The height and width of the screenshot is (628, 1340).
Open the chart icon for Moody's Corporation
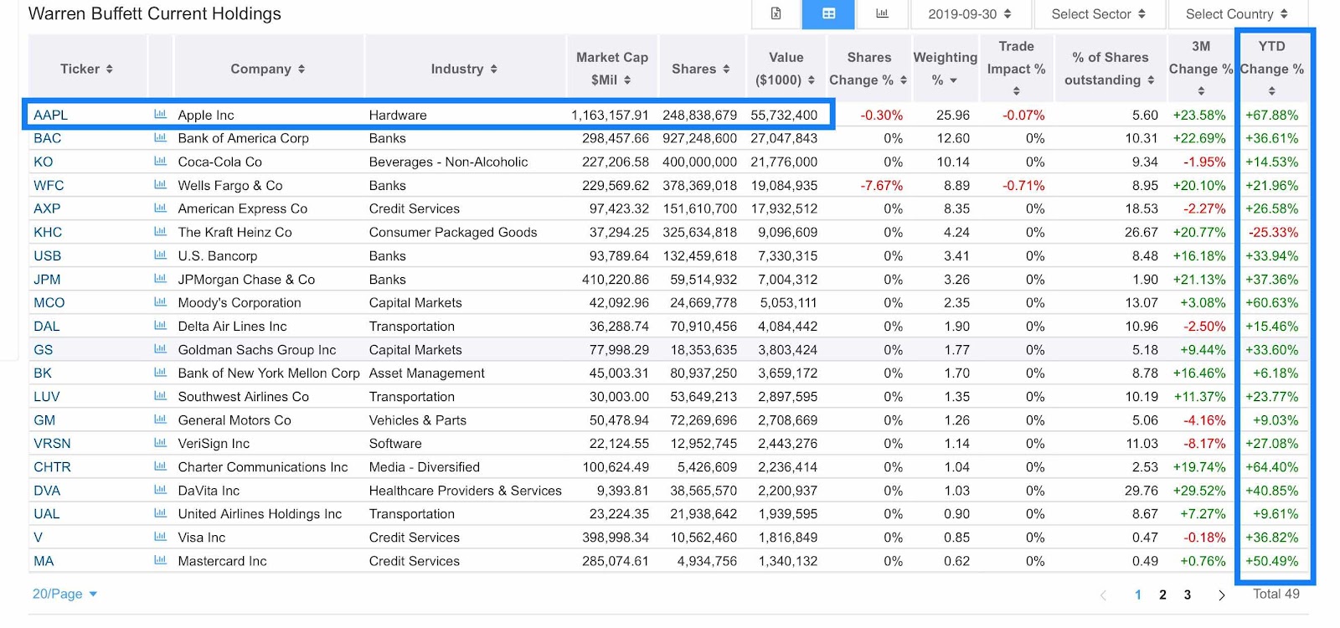[160, 302]
